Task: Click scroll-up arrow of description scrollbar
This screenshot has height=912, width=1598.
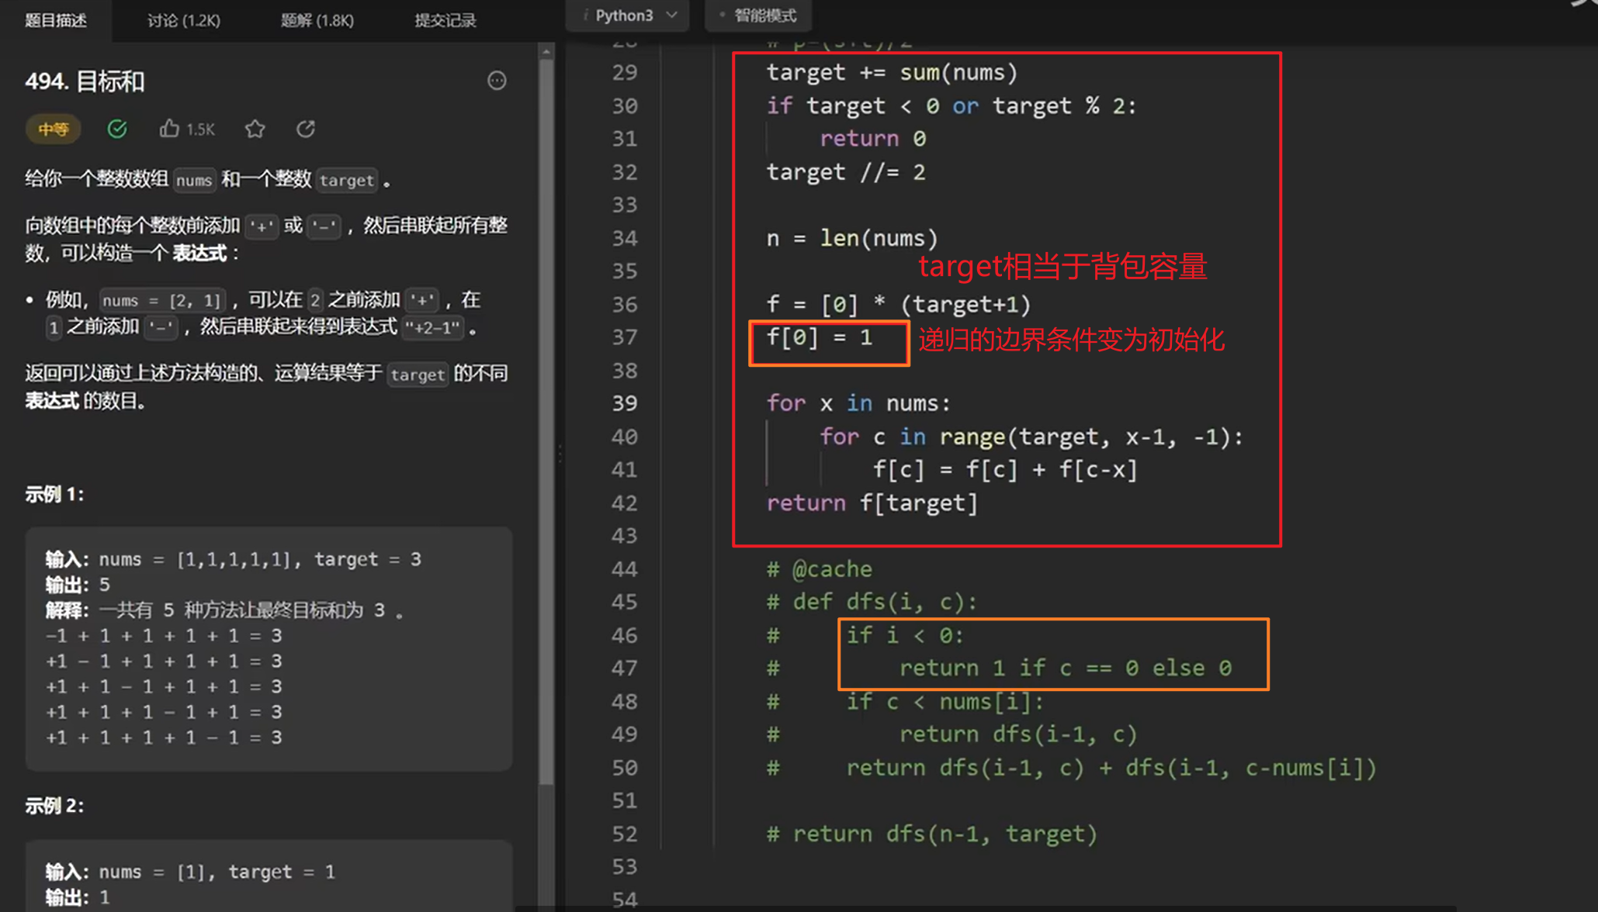Action: (x=546, y=52)
